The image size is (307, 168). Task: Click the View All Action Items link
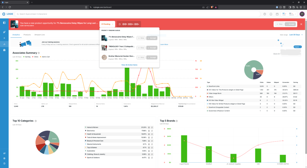[x=129, y=65]
